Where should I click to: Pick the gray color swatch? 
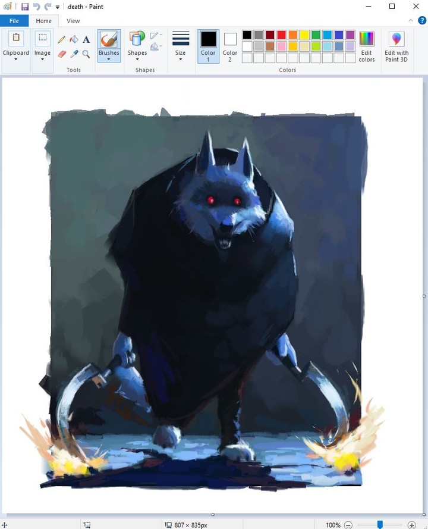coord(259,35)
